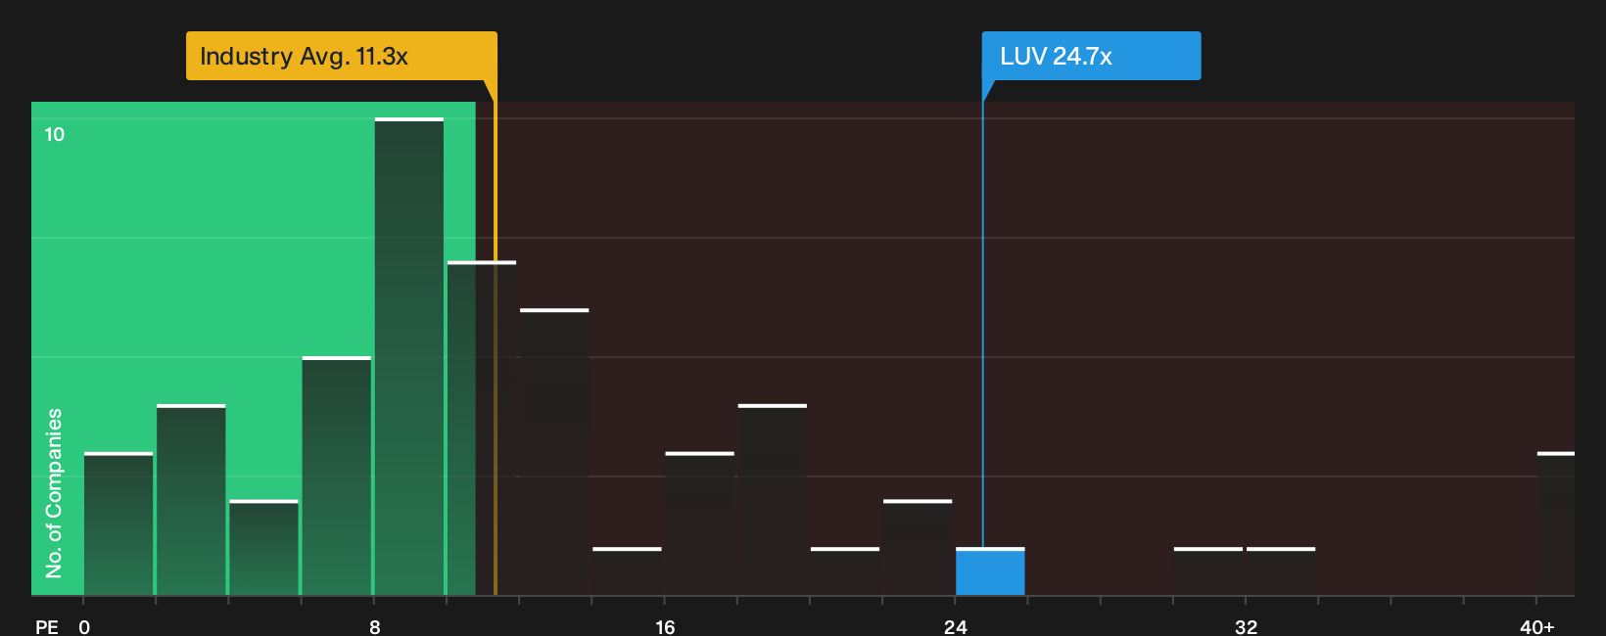Click the tallest bar at PE 8
Screen dimensions: 1606x636
coord(409,356)
